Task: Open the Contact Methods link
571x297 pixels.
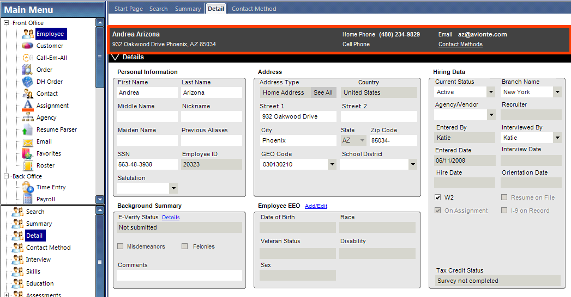Action: [460, 44]
